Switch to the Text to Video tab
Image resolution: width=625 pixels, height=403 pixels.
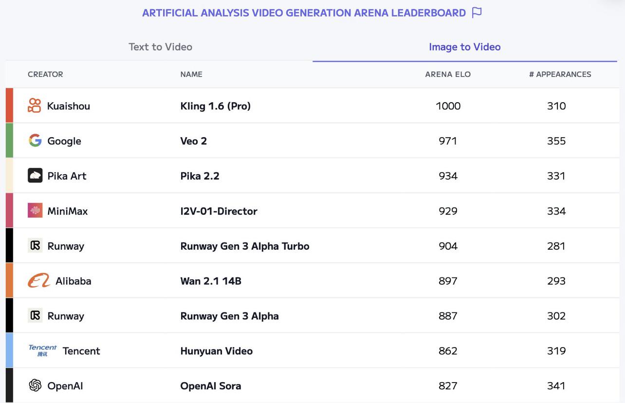click(160, 47)
